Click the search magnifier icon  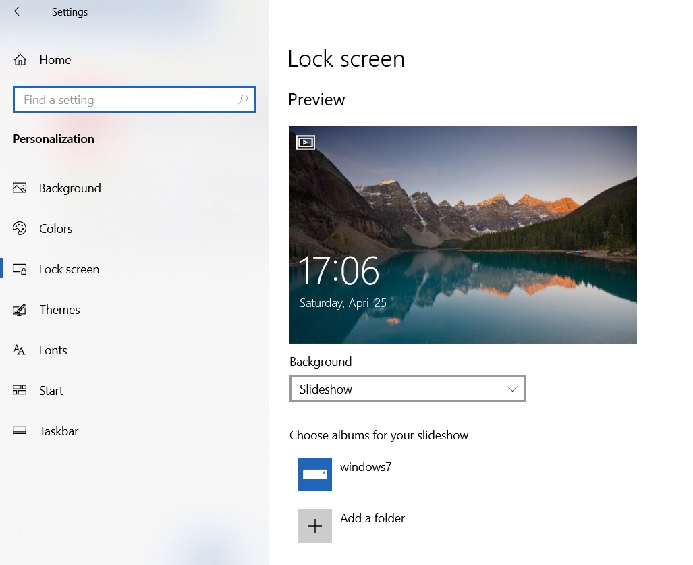243,99
